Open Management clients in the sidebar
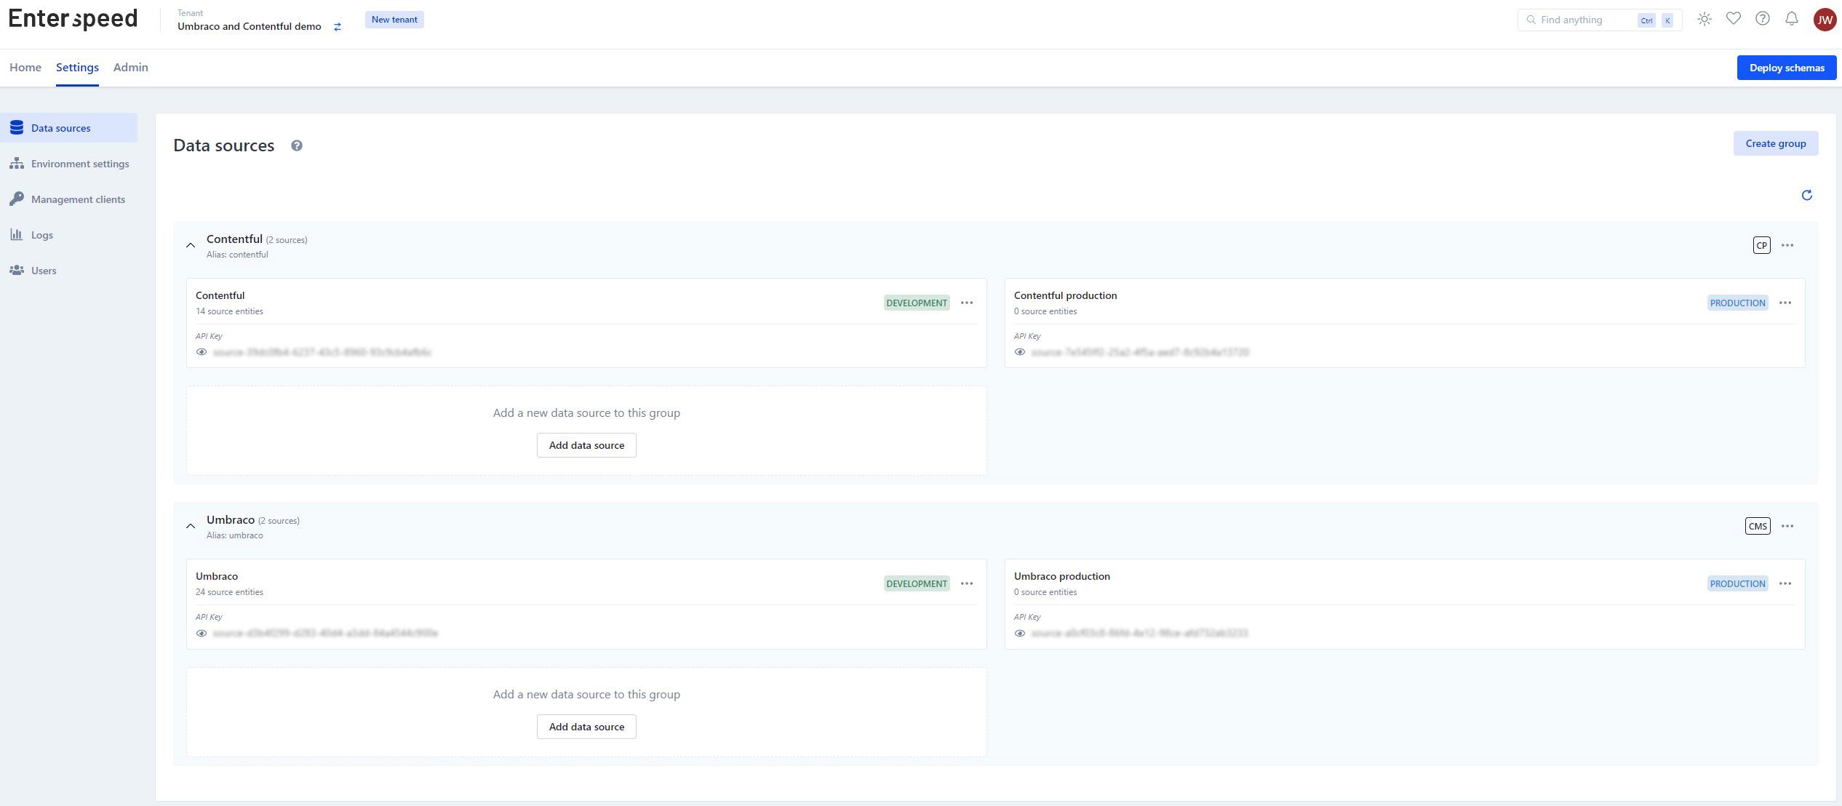The image size is (1842, 806). pyautogui.click(x=68, y=199)
